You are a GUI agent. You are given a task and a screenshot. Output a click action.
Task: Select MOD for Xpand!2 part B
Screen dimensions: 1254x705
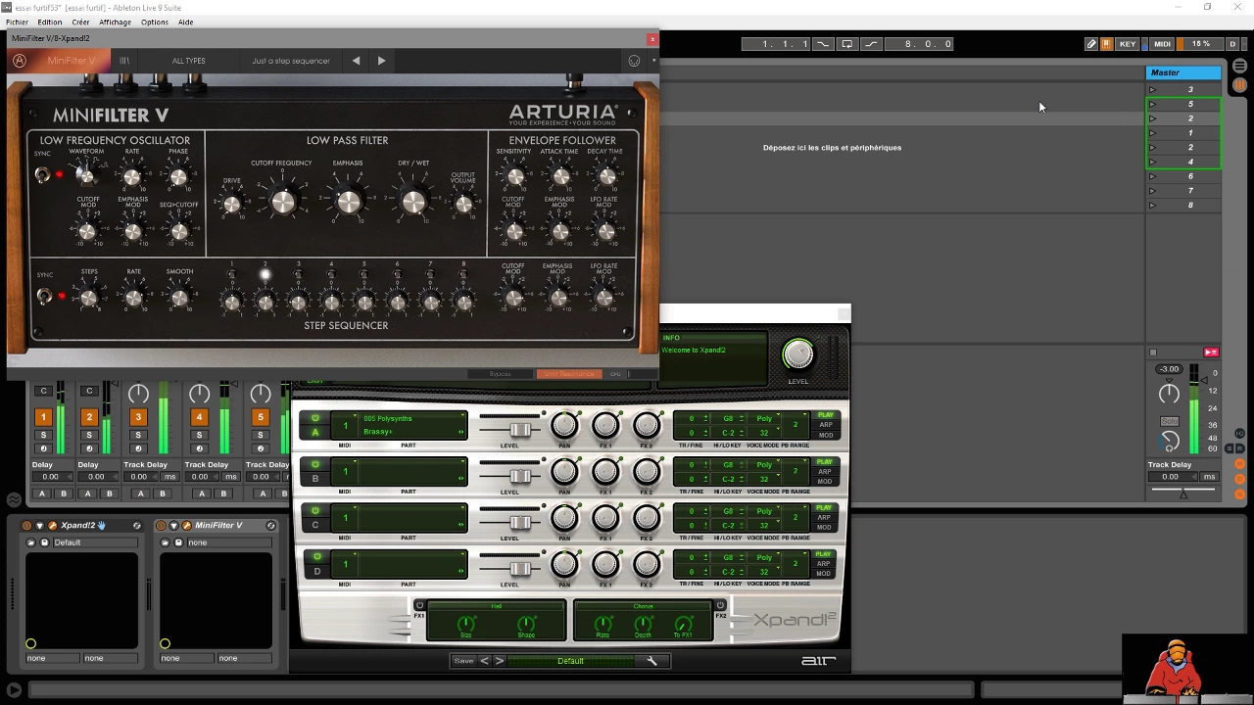(x=825, y=481)
